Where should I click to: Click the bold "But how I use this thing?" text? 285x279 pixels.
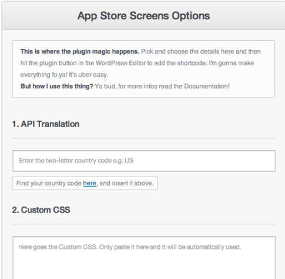pos(57,87)
